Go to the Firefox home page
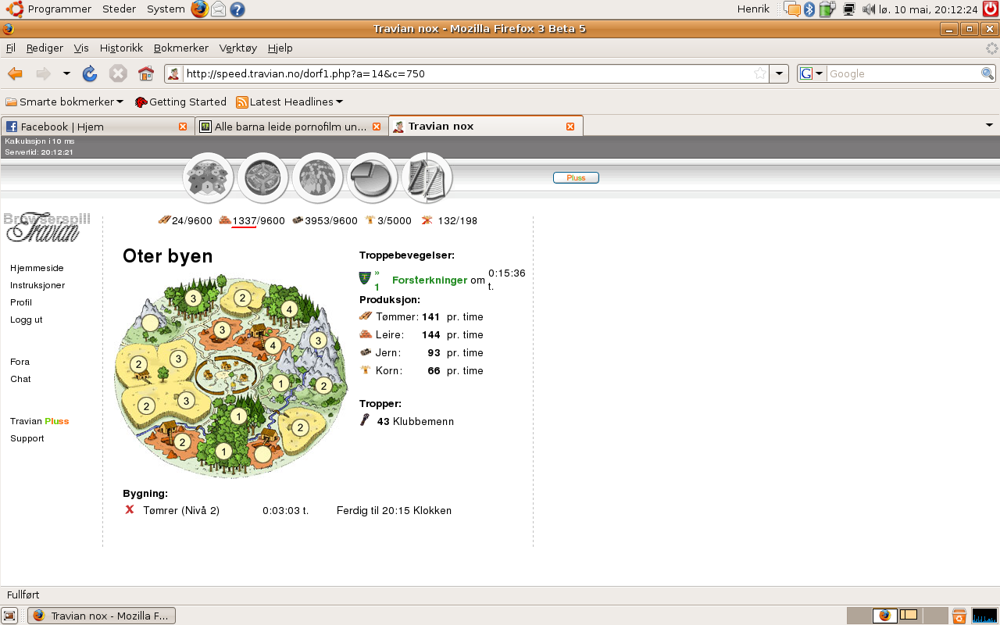The image size is (1000, 625). pyautogui.click(x=146, y=73)
